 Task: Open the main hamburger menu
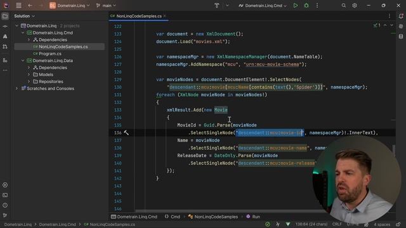[18, 6]
